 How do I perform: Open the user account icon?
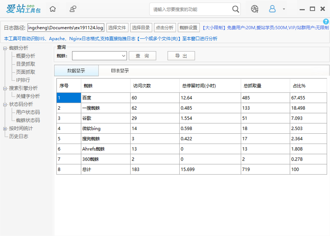[x=272, y=9]
